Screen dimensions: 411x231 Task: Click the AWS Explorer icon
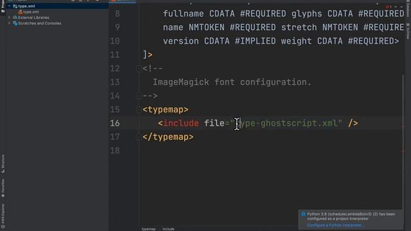[3, 227]
